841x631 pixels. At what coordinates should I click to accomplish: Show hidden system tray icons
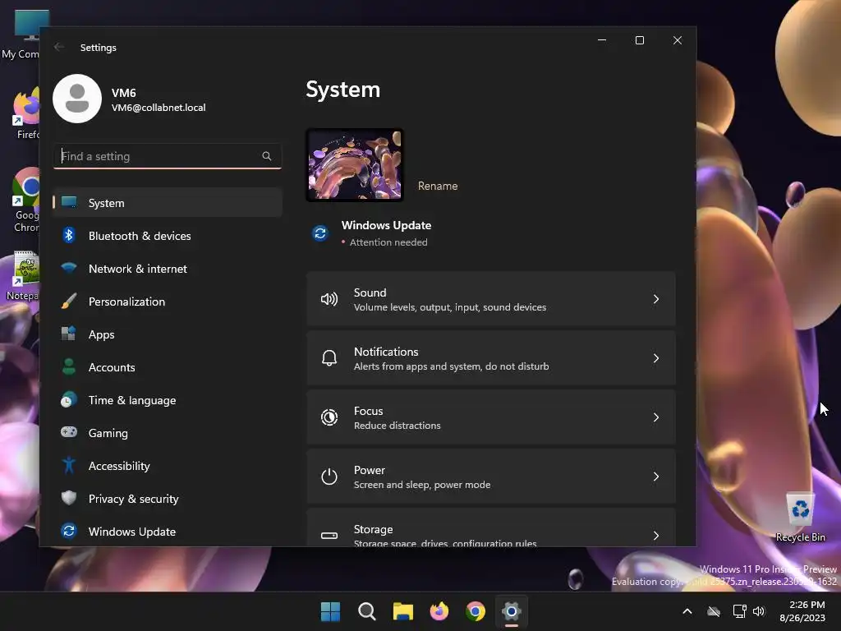click(687, 611)
